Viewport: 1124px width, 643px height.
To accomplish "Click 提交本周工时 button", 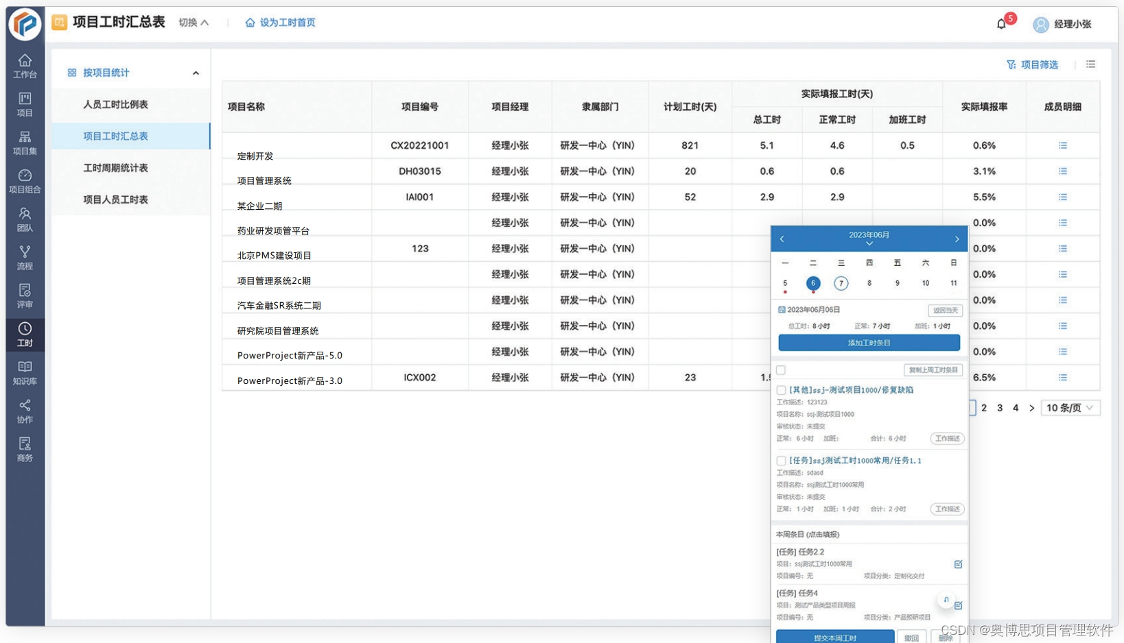I will (835, 637).
